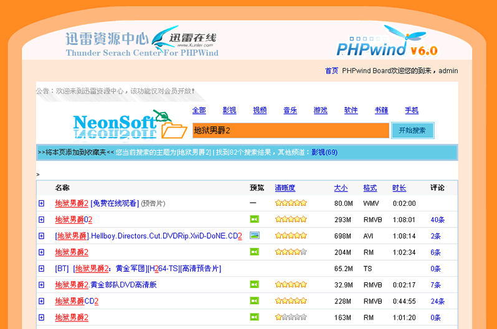Select the 影视 category tab

229,111
